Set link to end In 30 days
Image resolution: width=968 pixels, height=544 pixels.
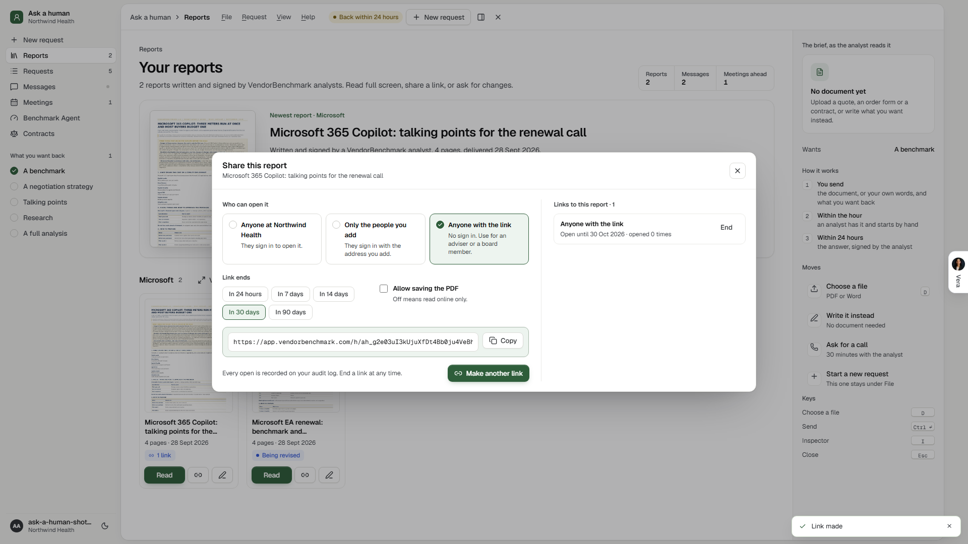pyautogui.click(x=244, y=312)
